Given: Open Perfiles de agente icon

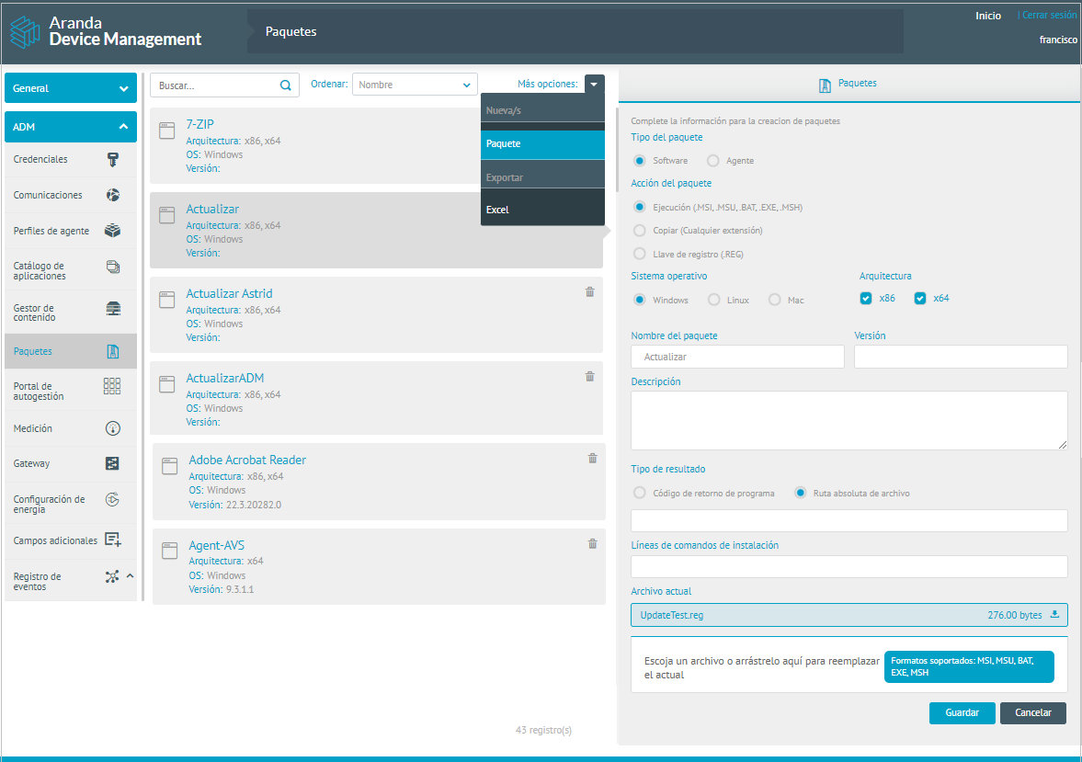Looking at the screenshot, I should coord(112,231).
